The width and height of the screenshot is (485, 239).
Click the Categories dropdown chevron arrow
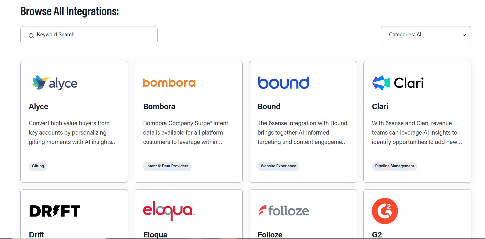click(x=464, y=35)
